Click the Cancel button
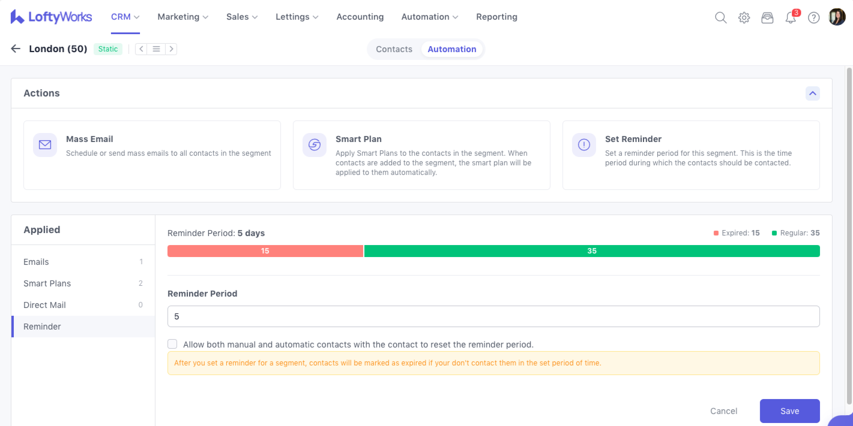Viewport: 853px width, 426px height. [724, 411]
